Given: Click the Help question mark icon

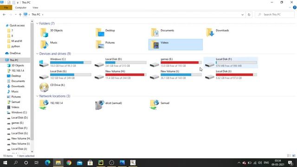Looking at the screenshot, I should click(295, 7).
